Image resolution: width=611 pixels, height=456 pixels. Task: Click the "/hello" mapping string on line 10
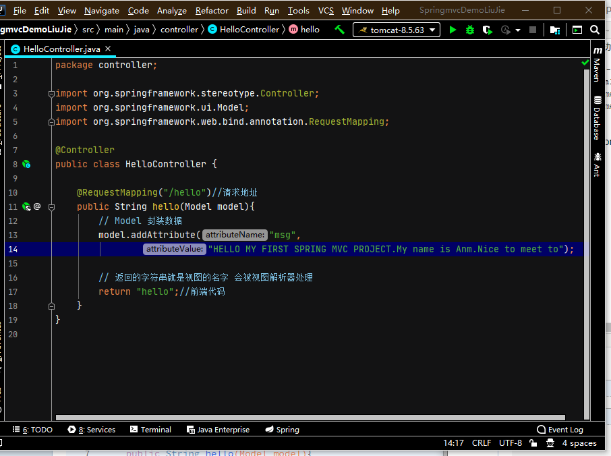point(185,192)
